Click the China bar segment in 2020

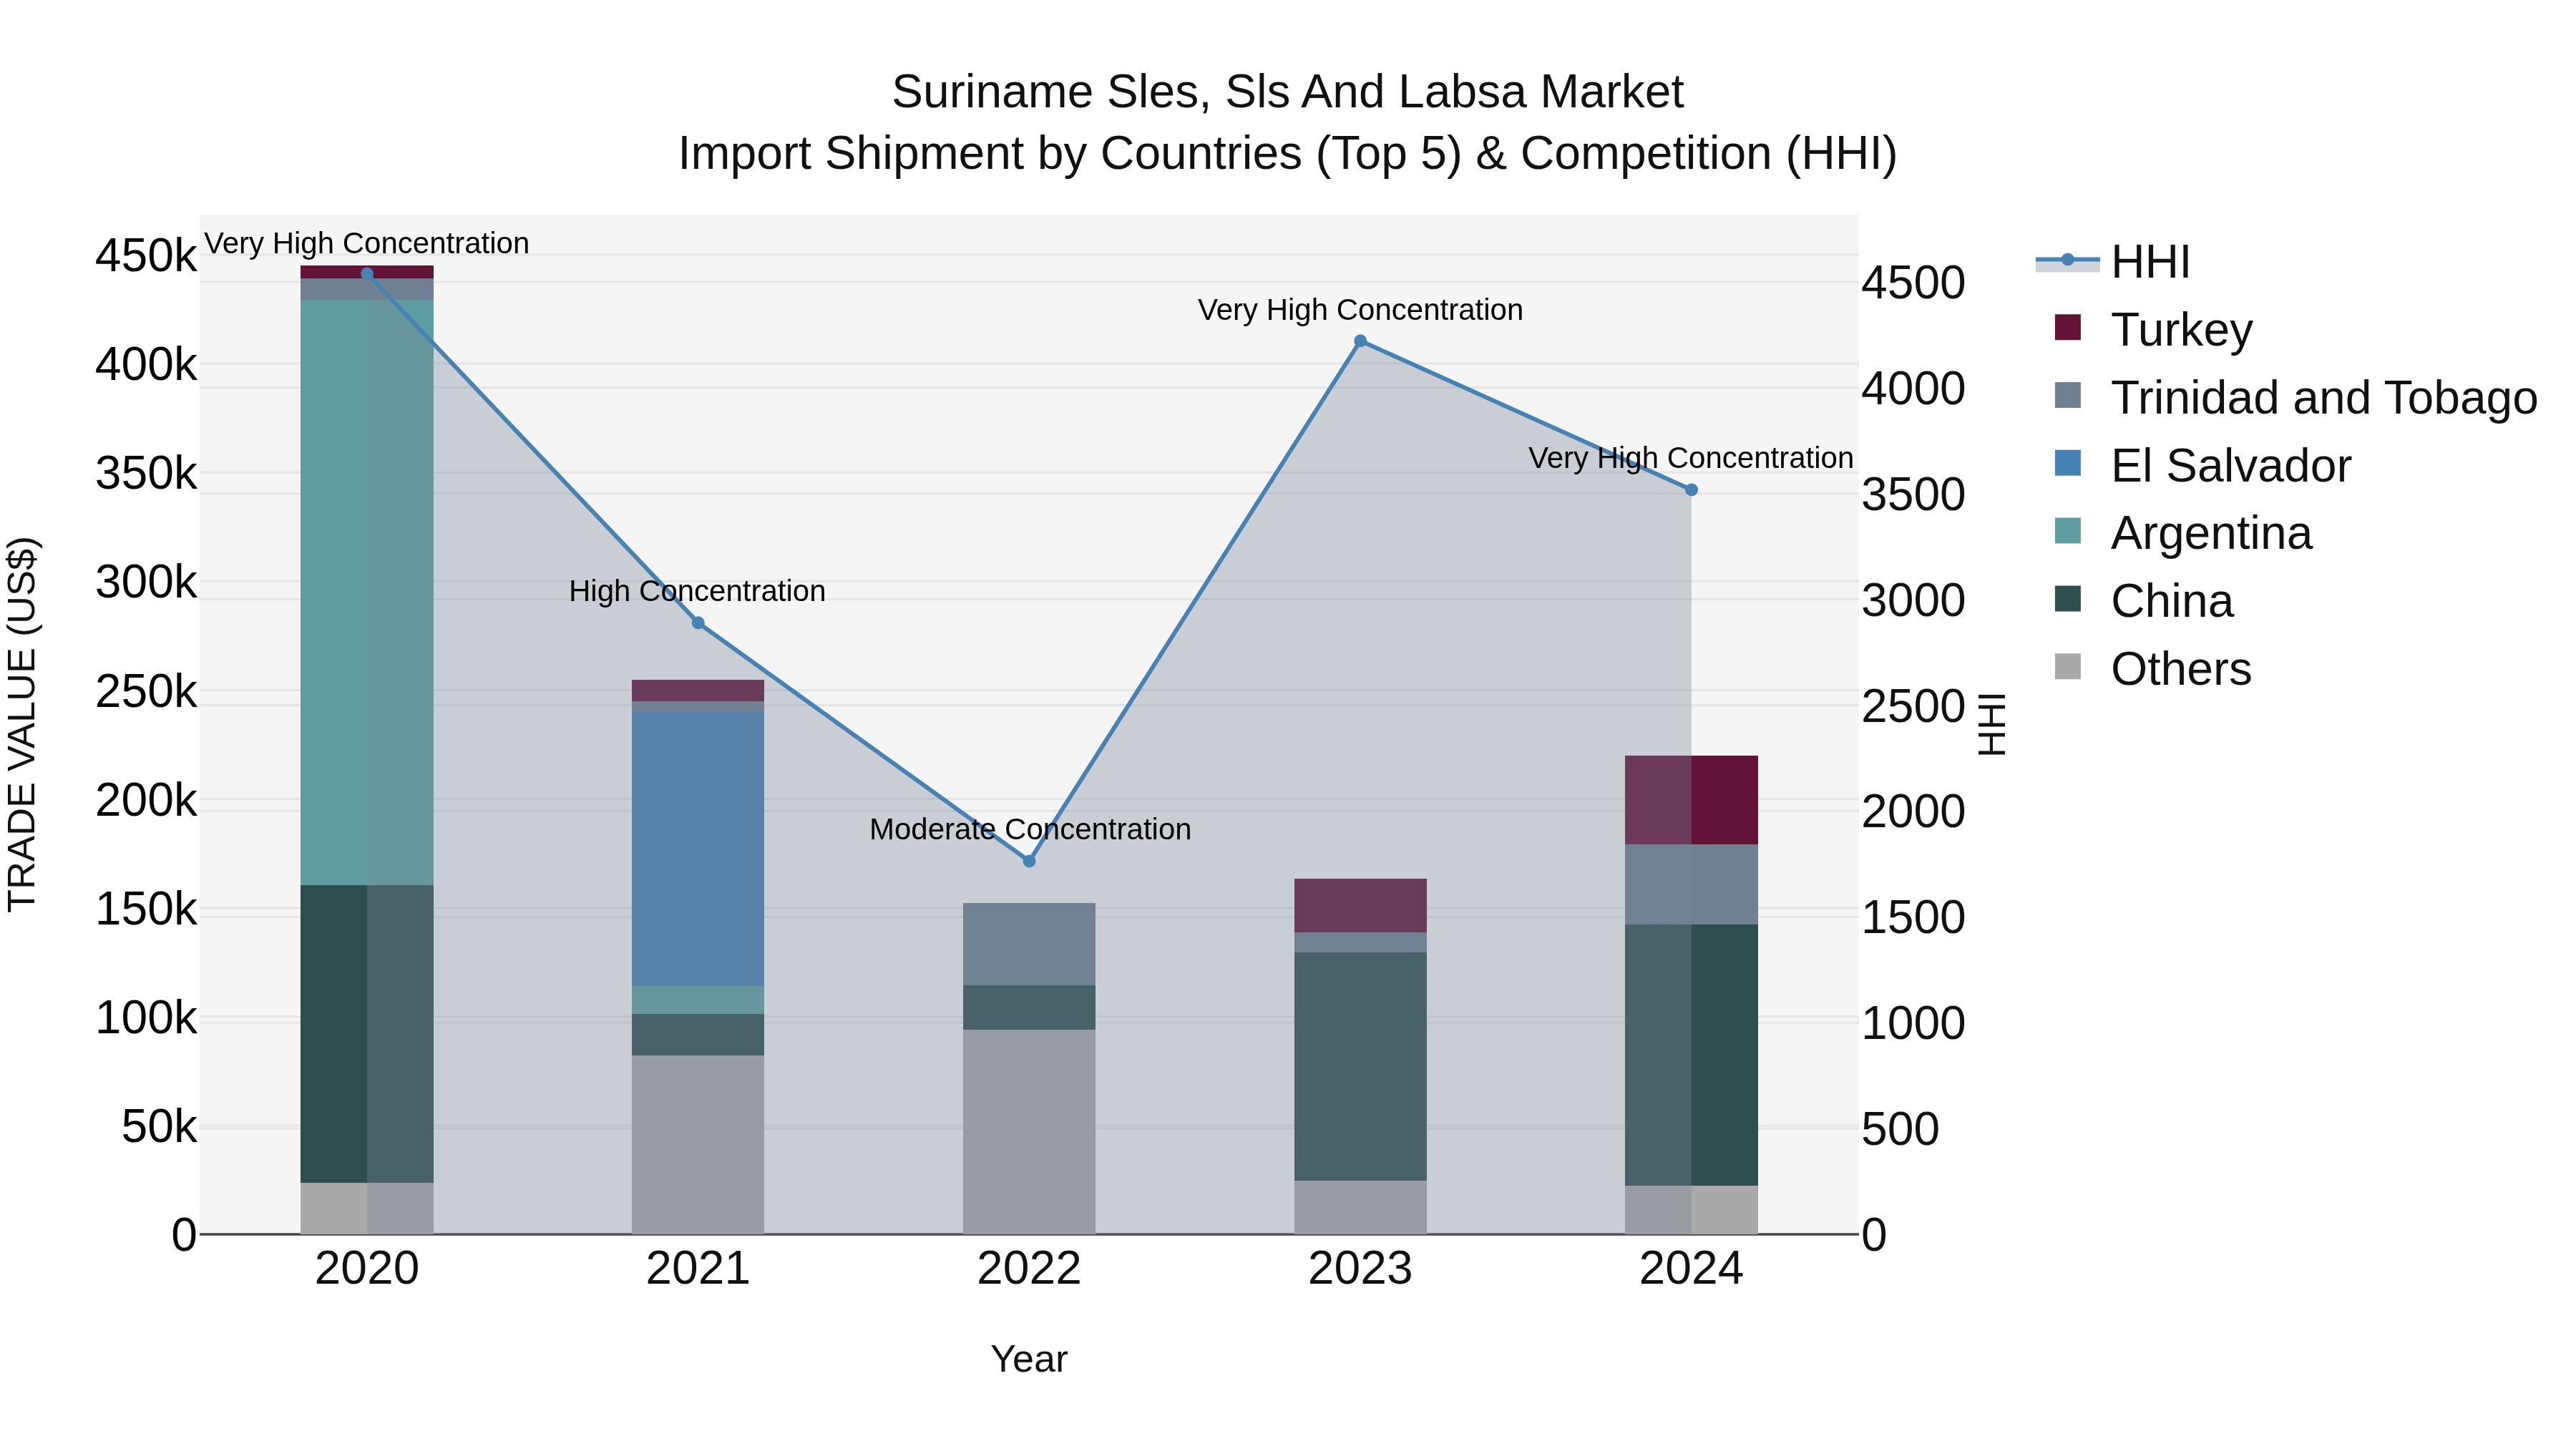tap(367, 1034)
